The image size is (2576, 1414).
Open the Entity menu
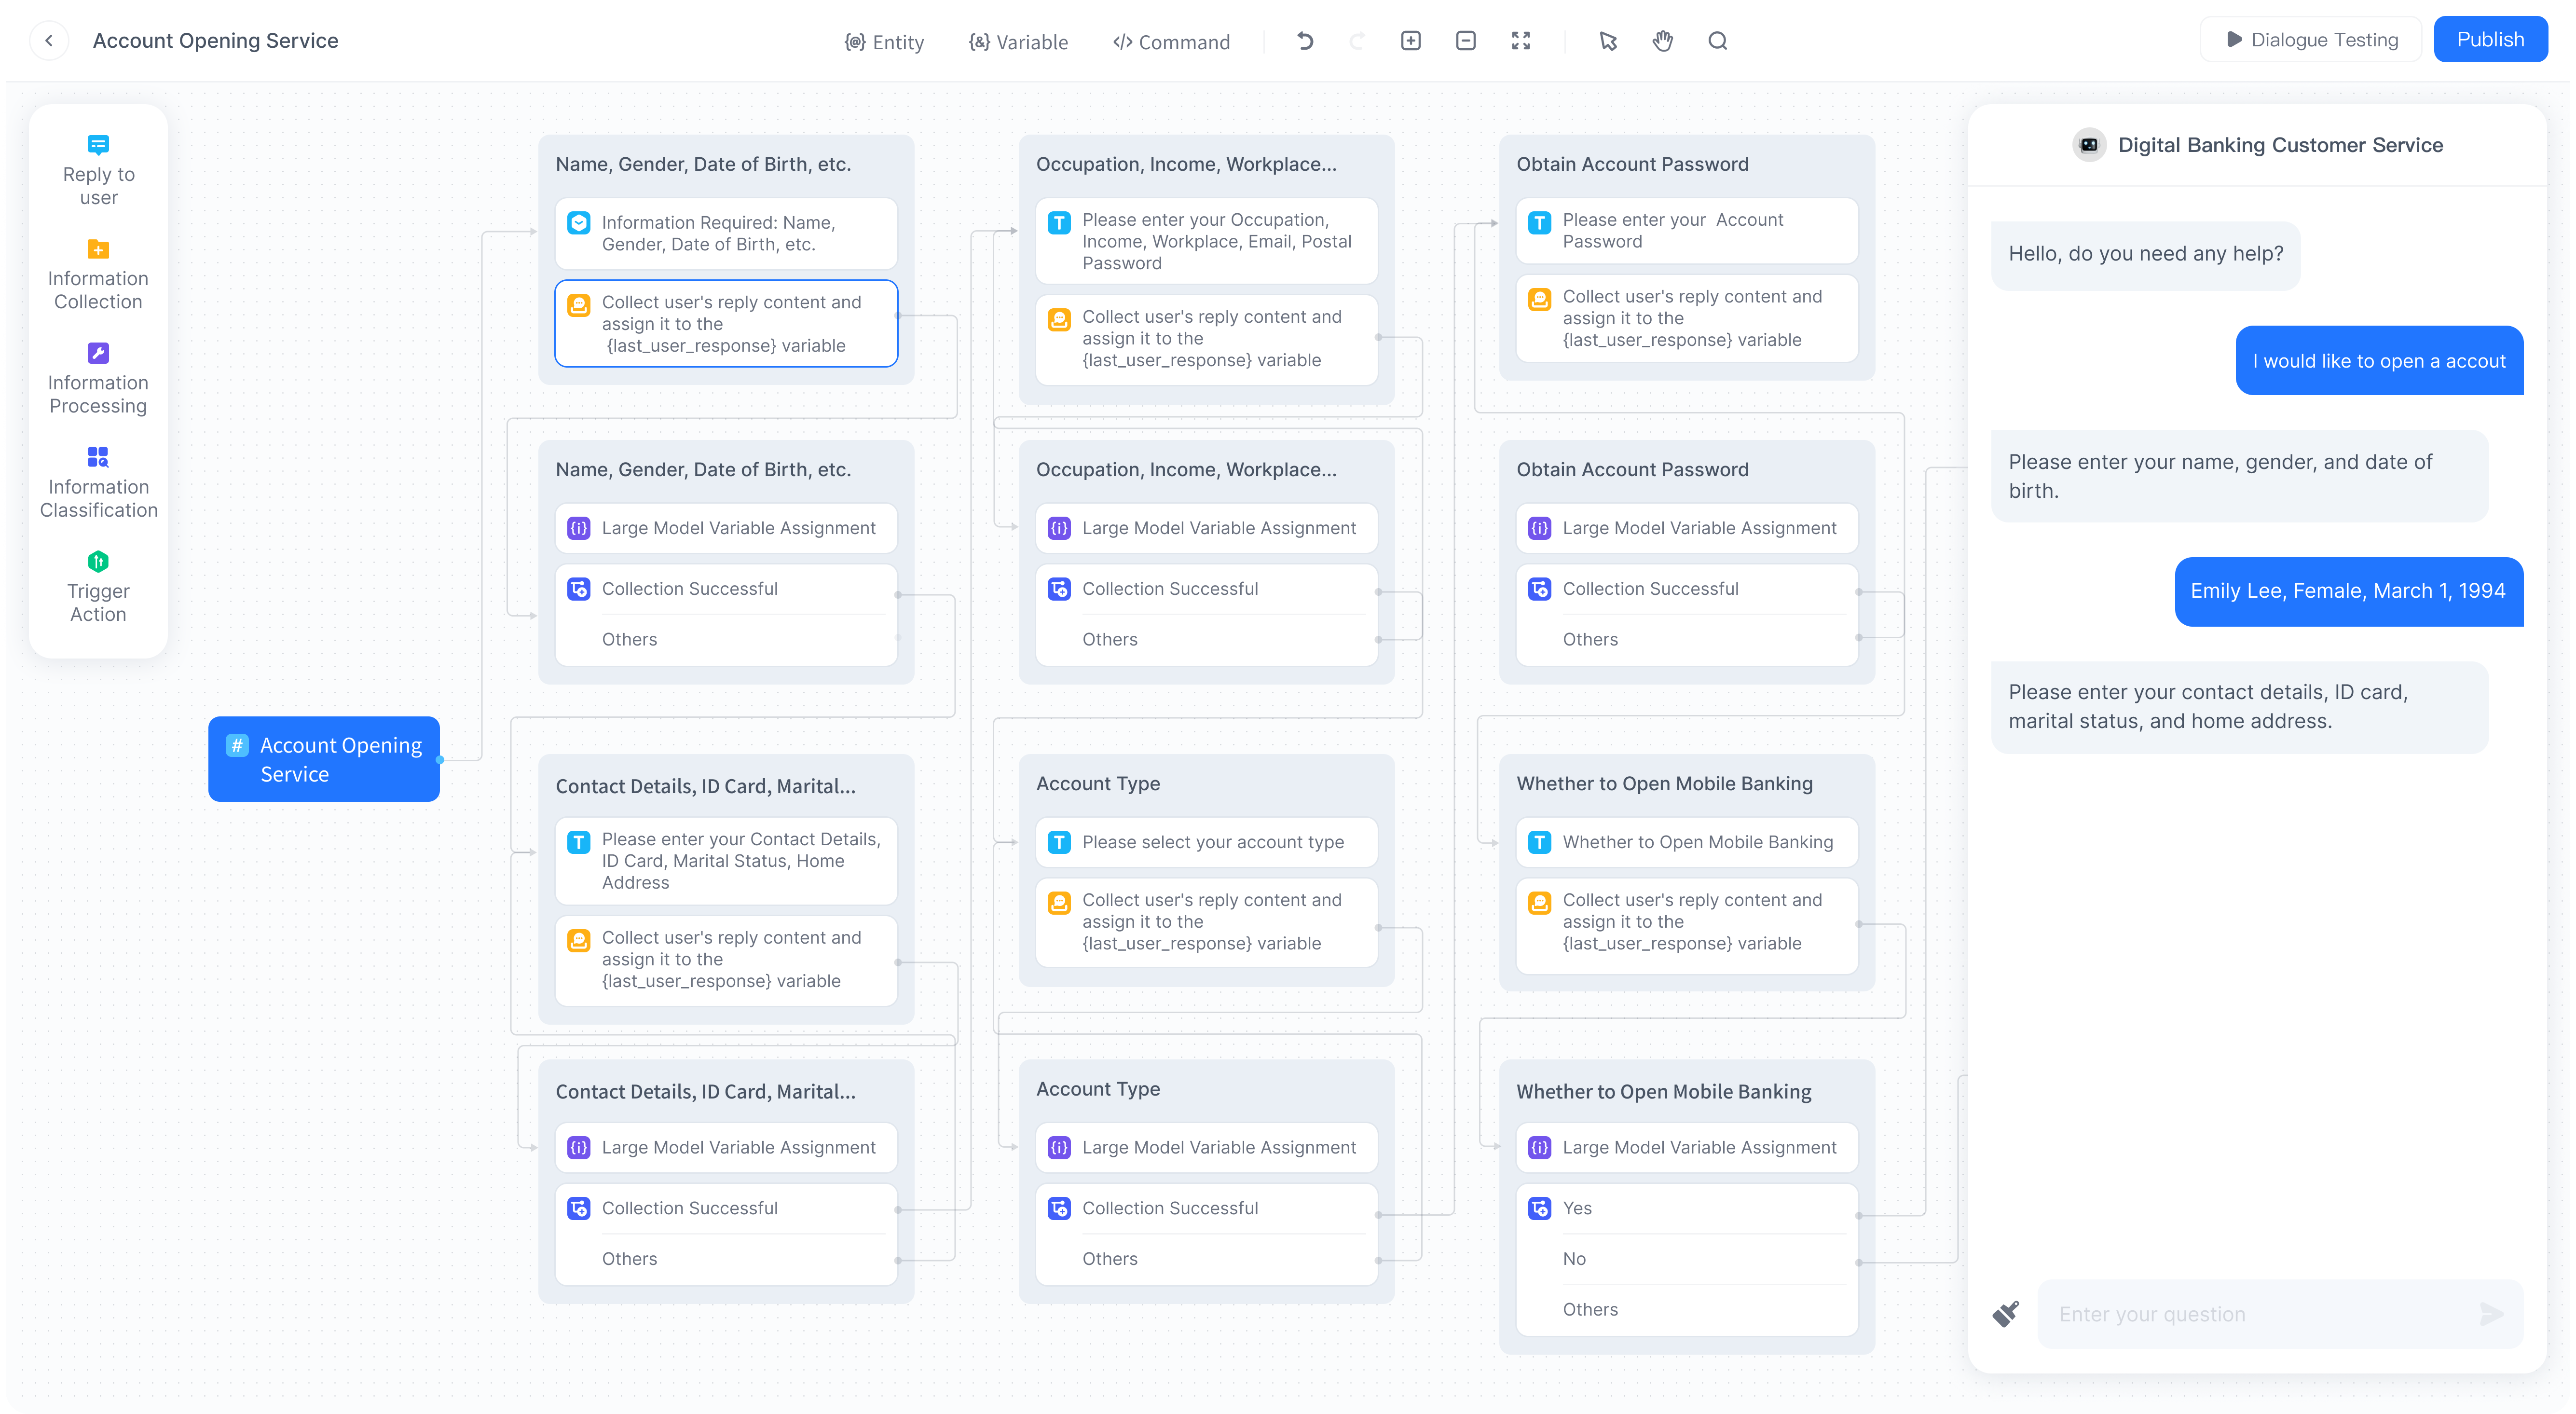tap(884, 42)
